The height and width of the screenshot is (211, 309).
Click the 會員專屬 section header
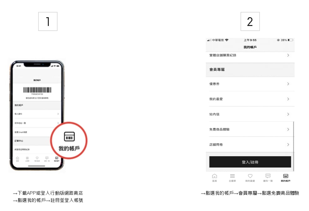coord(250,69)
